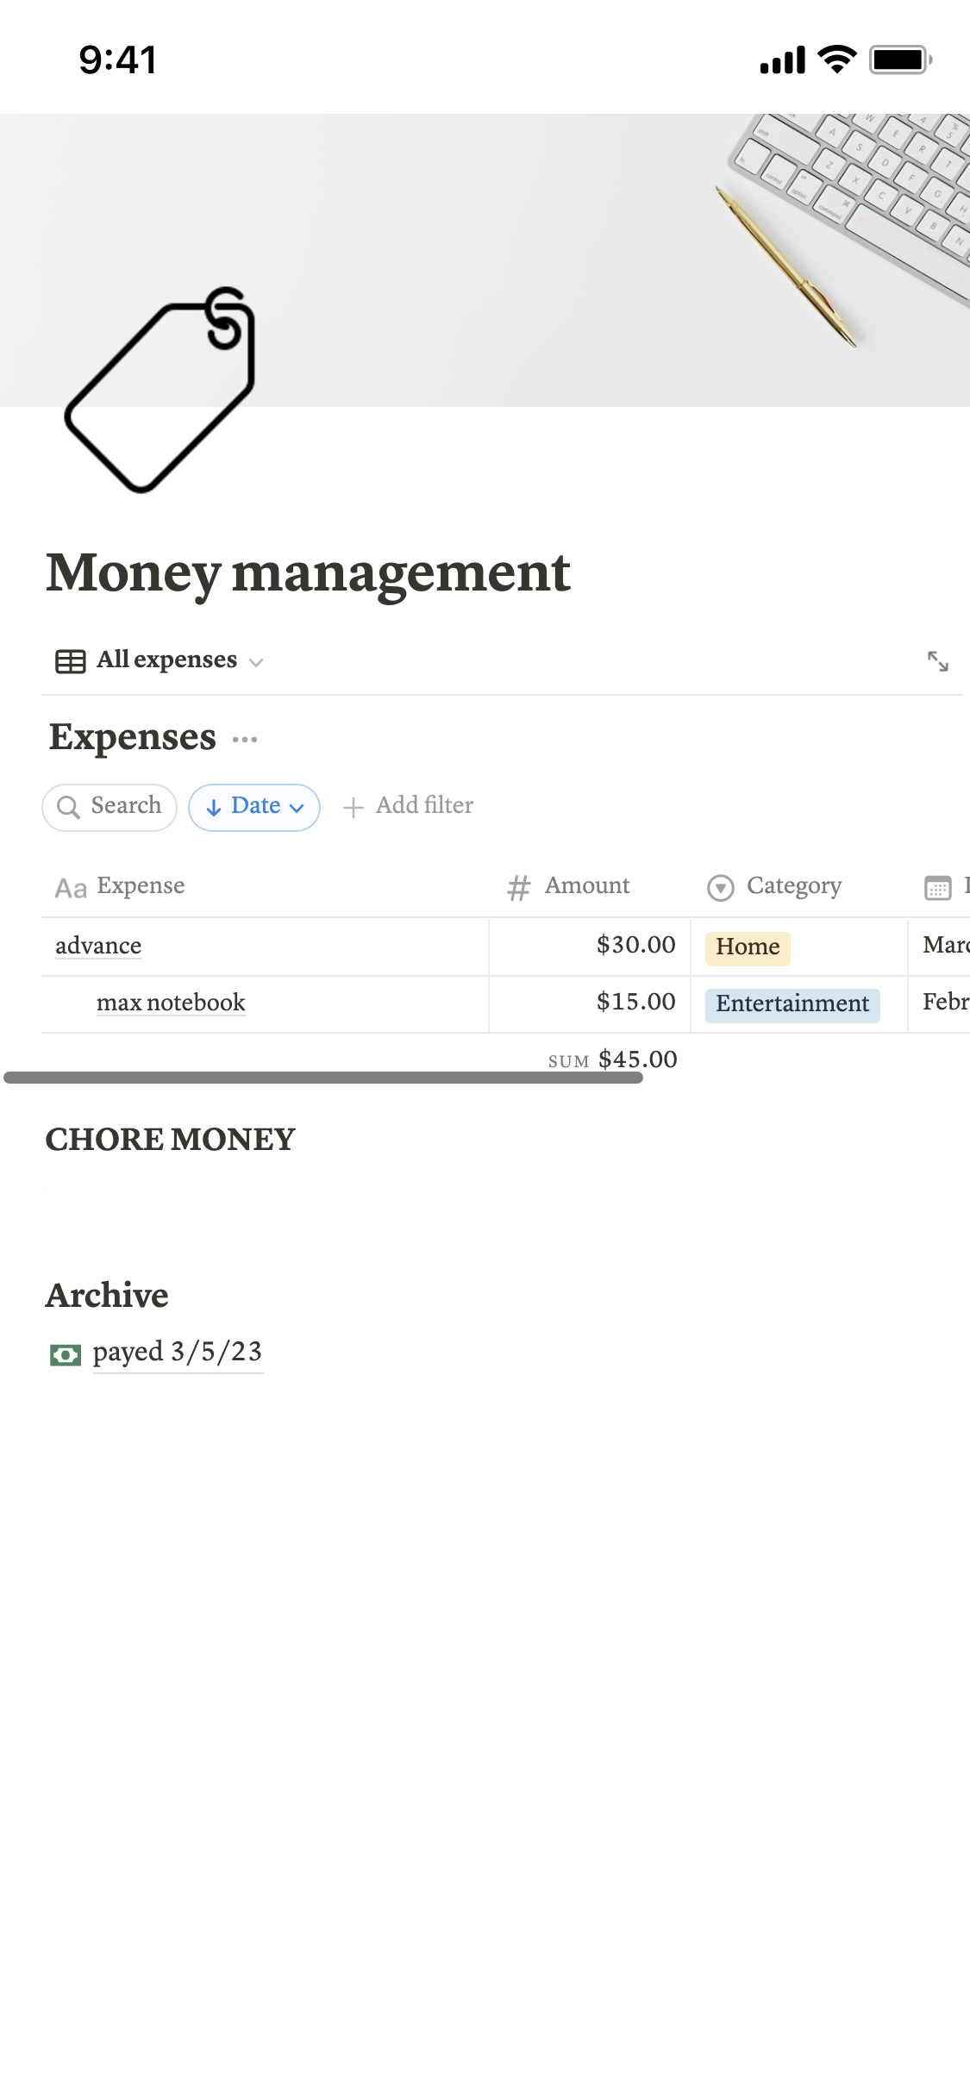Click the Expense column header
The image size is (970, 2100).
pos(141,886)
